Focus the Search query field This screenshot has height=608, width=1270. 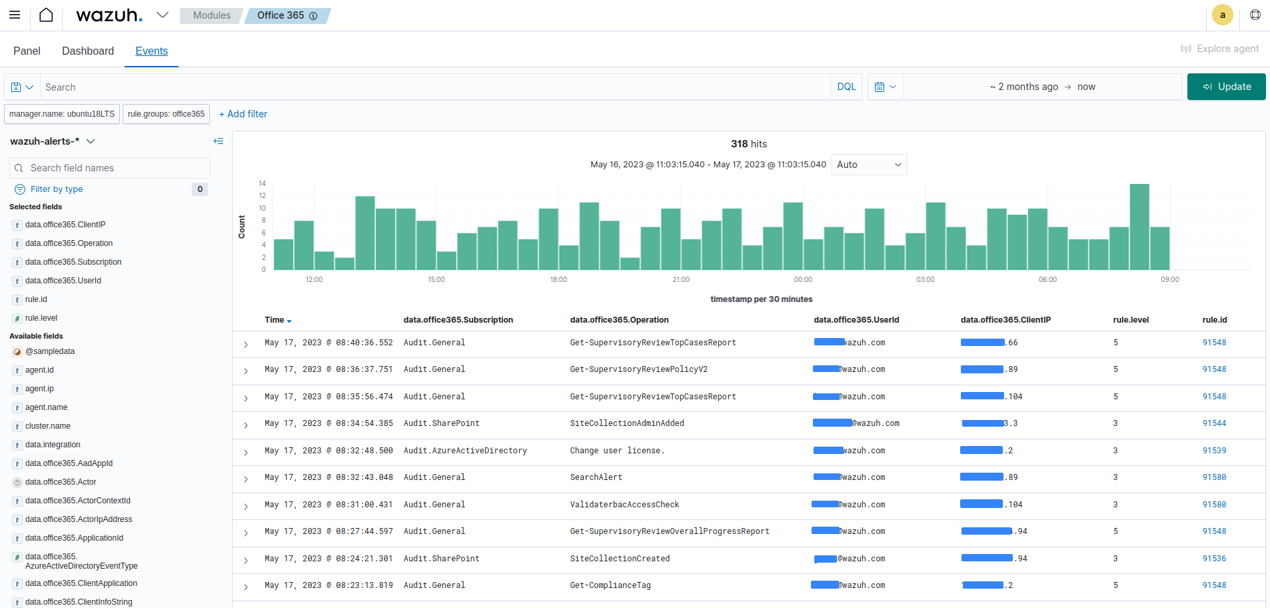pyautogui.click(x=436, y=87)
